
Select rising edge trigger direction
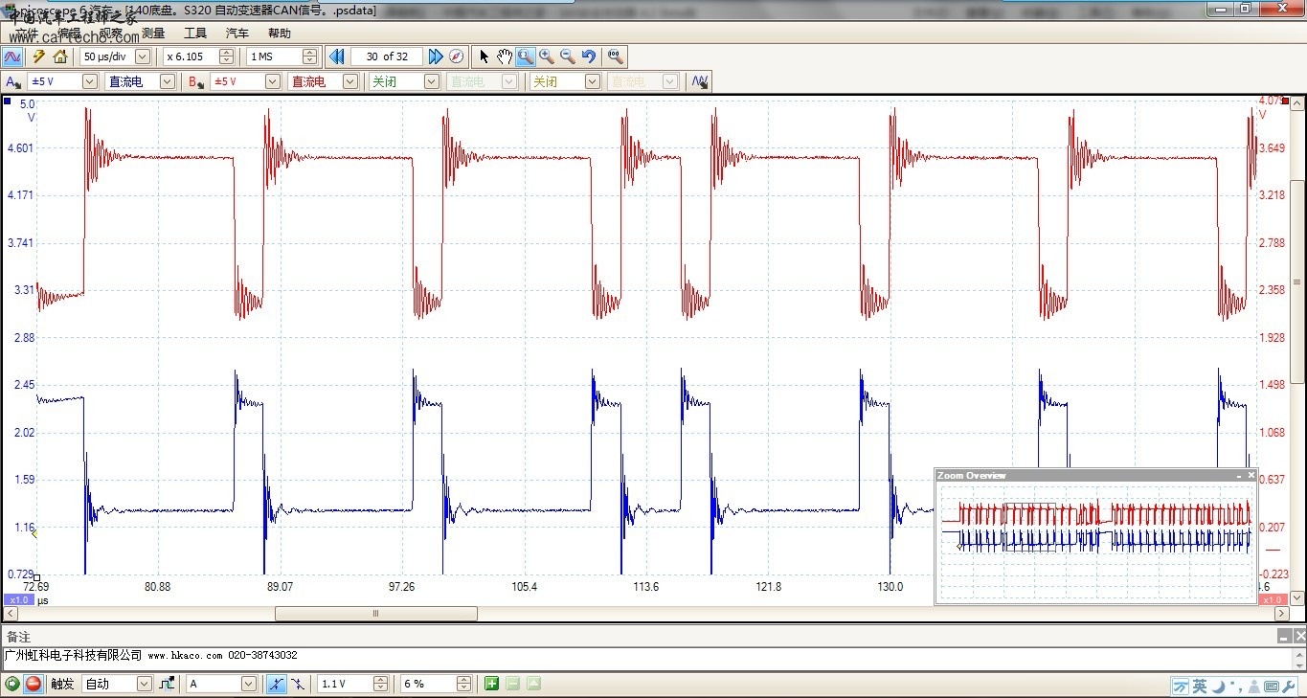(276, 684)
